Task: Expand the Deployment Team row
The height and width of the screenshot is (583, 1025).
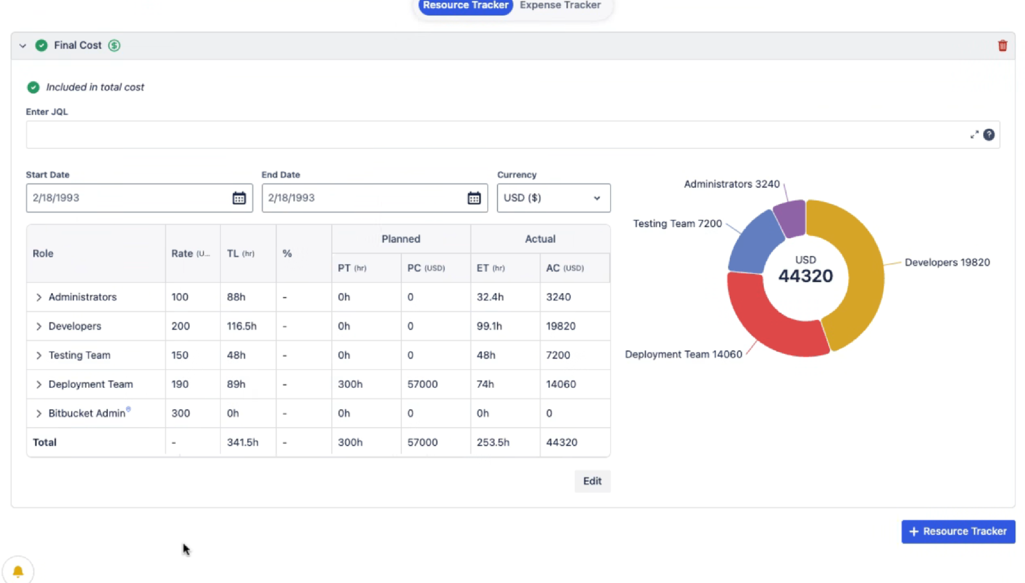Action: (x=39, y=384)
